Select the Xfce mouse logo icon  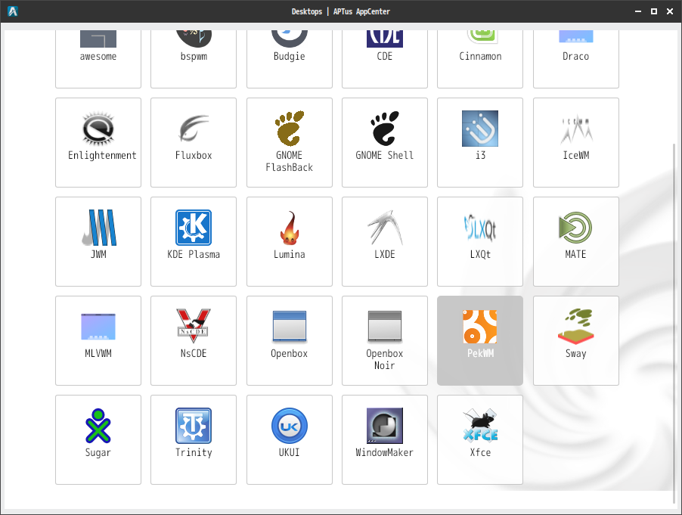pos(480,426)
